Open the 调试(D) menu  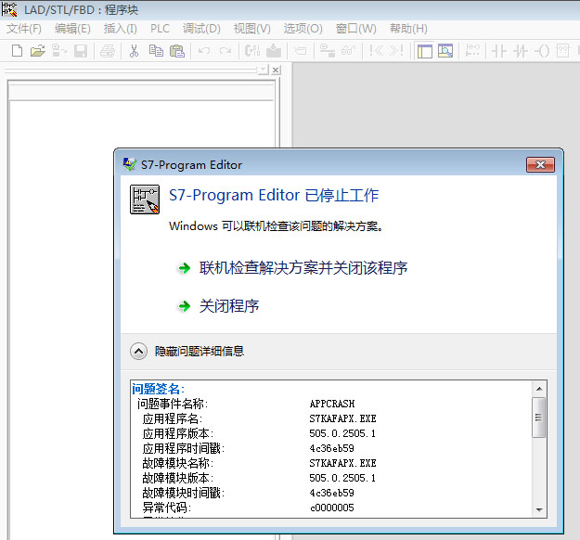(x=201, y=29)
